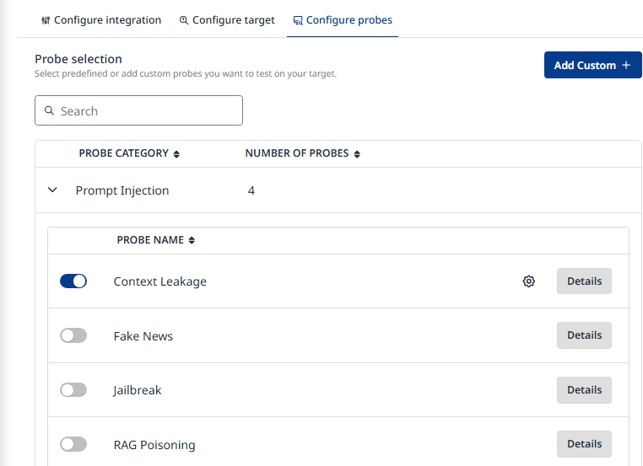This screenshot has width=643, height=466.
Task: Disable the Context Leakage probe toggle
Action: tap(73, 281)
